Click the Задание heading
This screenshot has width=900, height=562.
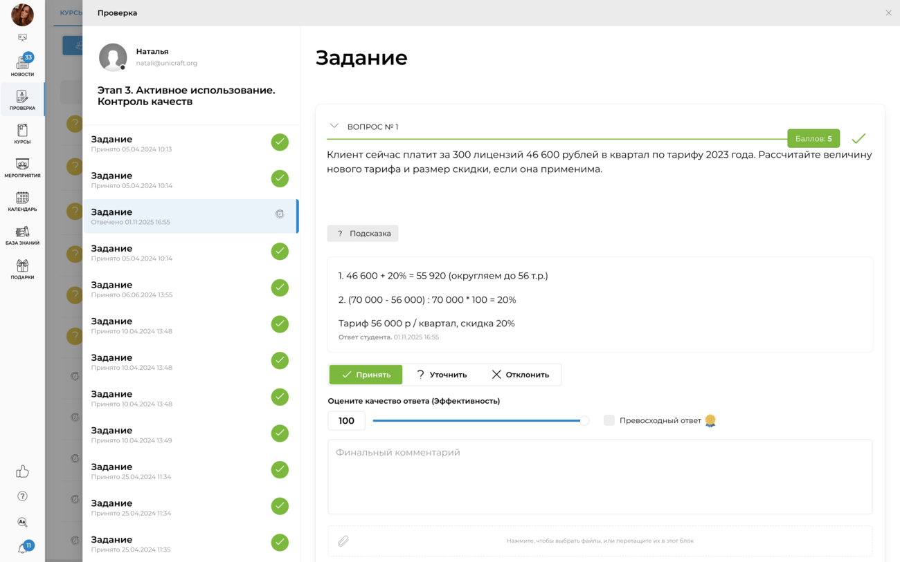pos(361,57)
